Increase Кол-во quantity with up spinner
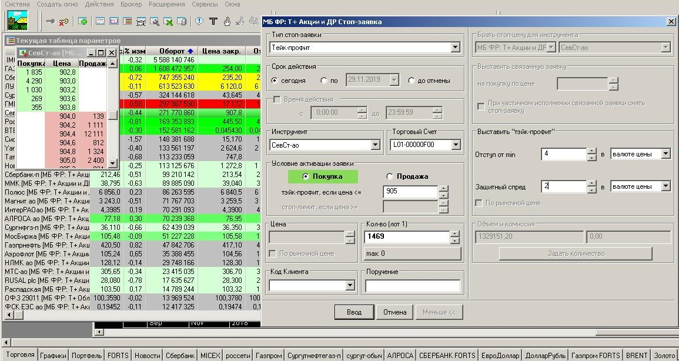679x361 pixels. (x=454, y=234)
